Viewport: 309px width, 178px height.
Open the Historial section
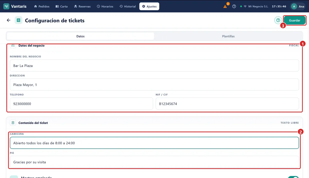point(128,6)
